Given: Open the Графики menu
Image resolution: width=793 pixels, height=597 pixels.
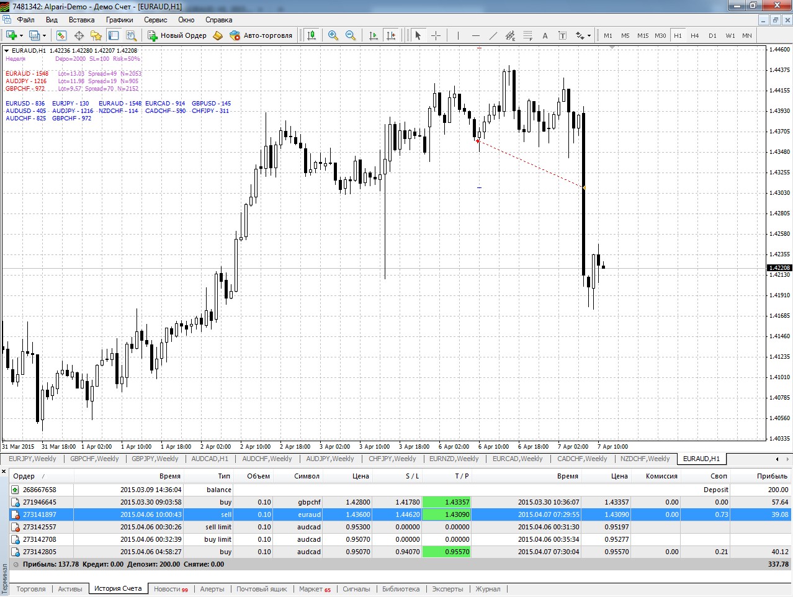Looking at the screenshot, I should [x=119, y=20].
